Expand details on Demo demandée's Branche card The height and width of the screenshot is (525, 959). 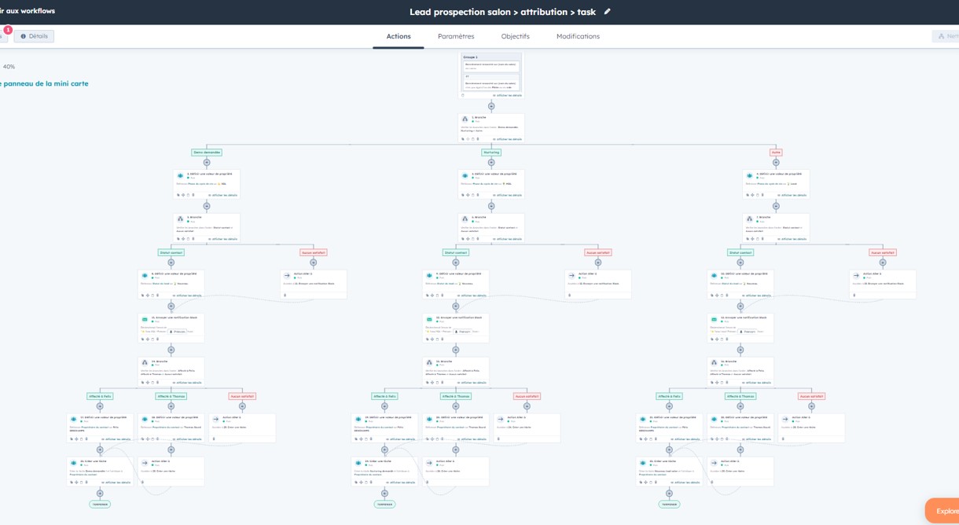pos(222,239)
